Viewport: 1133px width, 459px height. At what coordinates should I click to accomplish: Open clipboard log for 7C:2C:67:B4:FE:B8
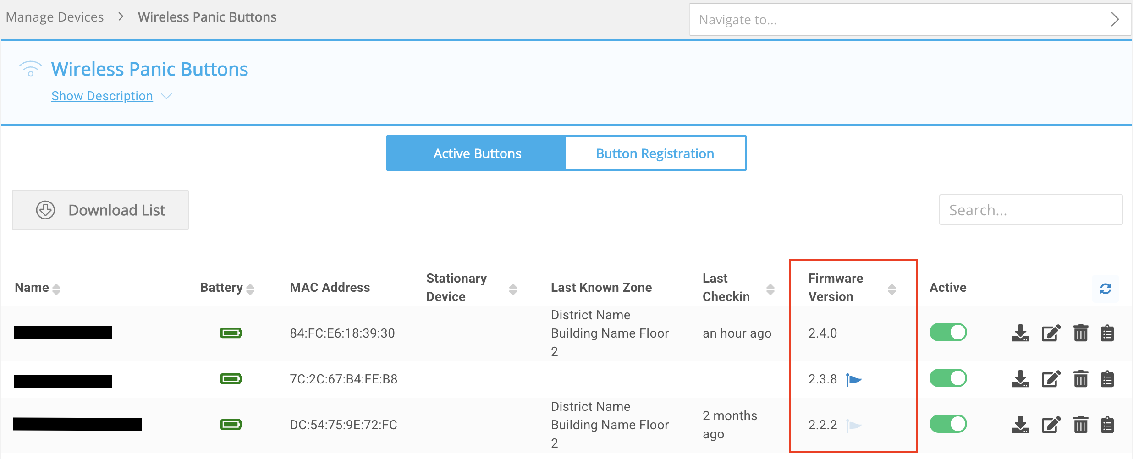coord(1107,379)
